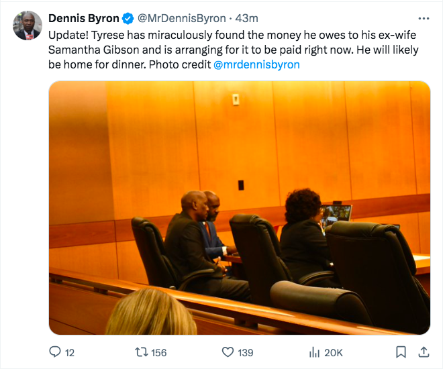Click the reply speech bubble icon
Screen dimensions: 443x369
coord(56,352)
